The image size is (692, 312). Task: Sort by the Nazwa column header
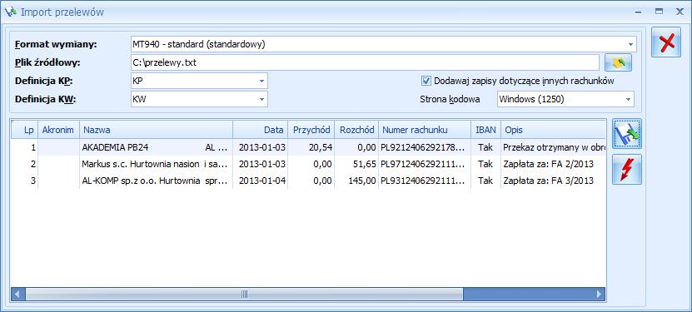click(x=156, y=130)
